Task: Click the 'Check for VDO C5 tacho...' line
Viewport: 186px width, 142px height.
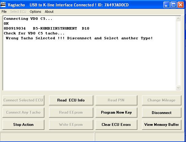Action: pos(34,33)
